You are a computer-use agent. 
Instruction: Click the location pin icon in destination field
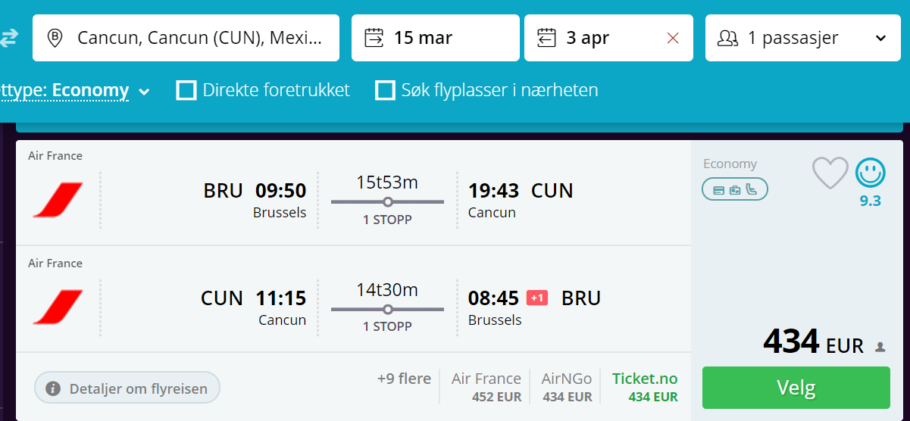(x=55, y=38)
